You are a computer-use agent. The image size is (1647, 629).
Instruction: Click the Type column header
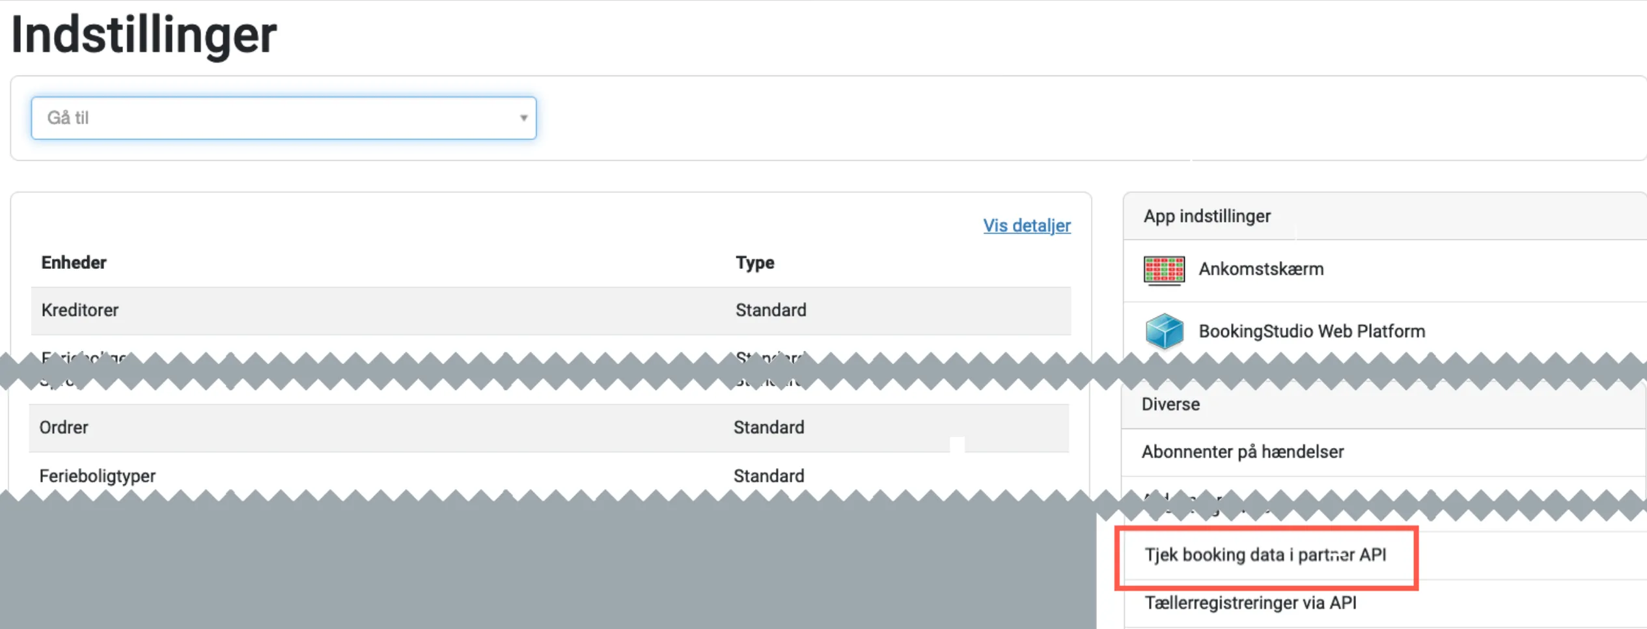(754, 262)
